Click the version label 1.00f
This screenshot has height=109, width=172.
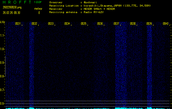click(38, 2)
